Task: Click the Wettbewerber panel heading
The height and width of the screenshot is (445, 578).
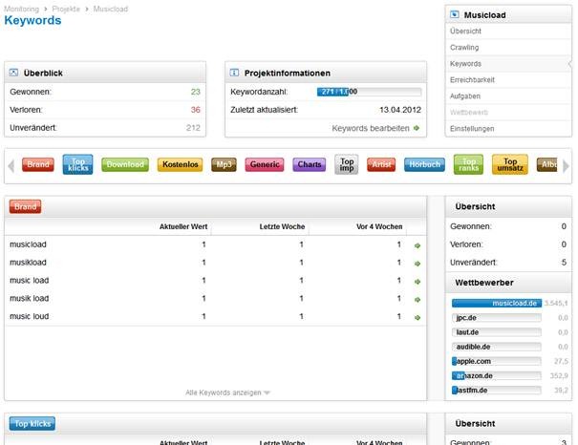Action: (484, 283)
